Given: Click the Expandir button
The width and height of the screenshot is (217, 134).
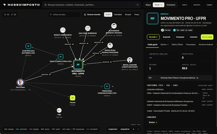Looking at the screenshot, I should (x=167, y=37).
